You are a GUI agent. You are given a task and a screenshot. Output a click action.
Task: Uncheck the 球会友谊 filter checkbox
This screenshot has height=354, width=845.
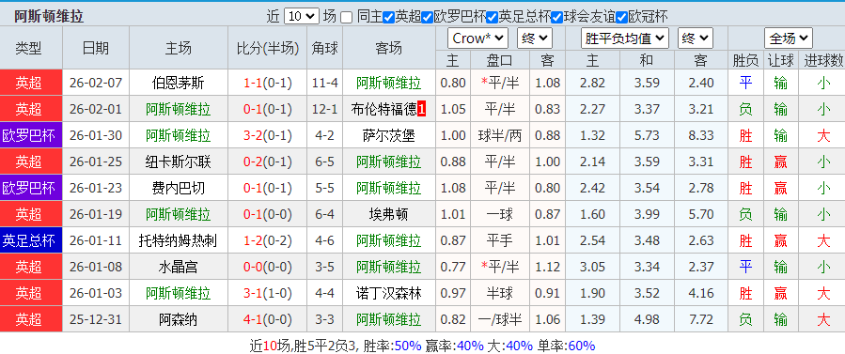[x=556, y=17]
